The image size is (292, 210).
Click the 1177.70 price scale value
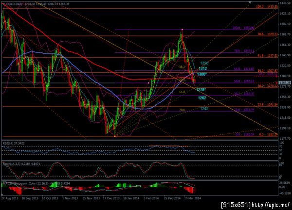(285, 138)
